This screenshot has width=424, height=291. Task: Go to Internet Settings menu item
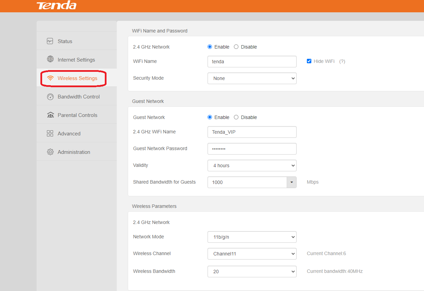pyautogui.click(x=76, y=60)
